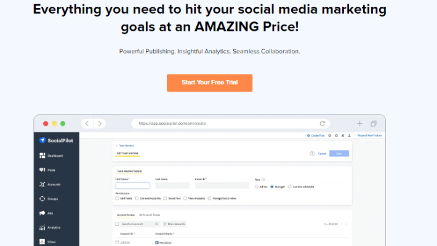Open Groups from the sidebar
This screenshot has height=246, width=437.
click(49, 199)
